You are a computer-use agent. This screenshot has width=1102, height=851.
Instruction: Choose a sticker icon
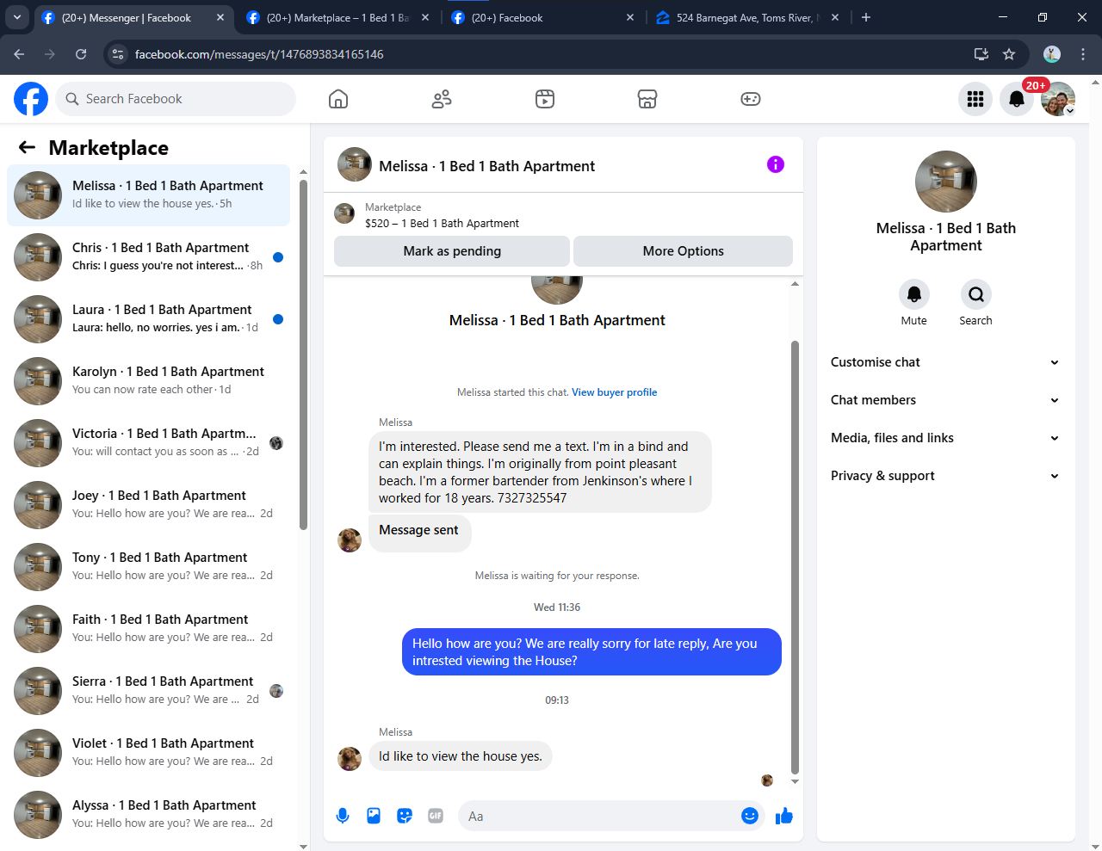tap(405, 816)
